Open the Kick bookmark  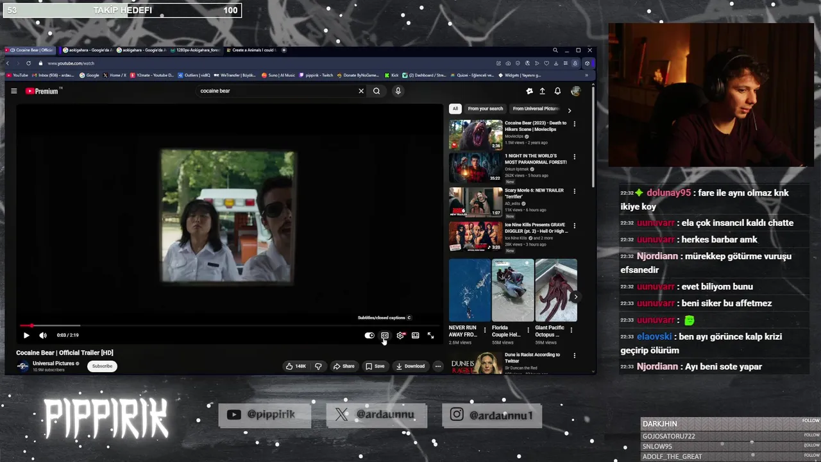[393, 75]
